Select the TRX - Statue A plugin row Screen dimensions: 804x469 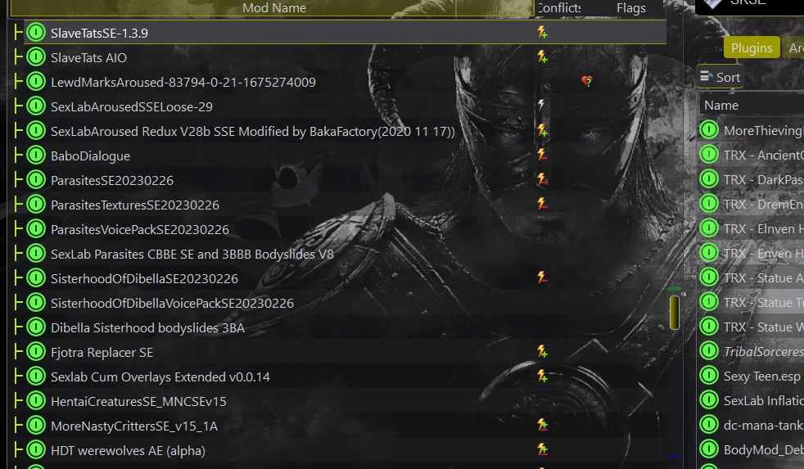point(752,277)
